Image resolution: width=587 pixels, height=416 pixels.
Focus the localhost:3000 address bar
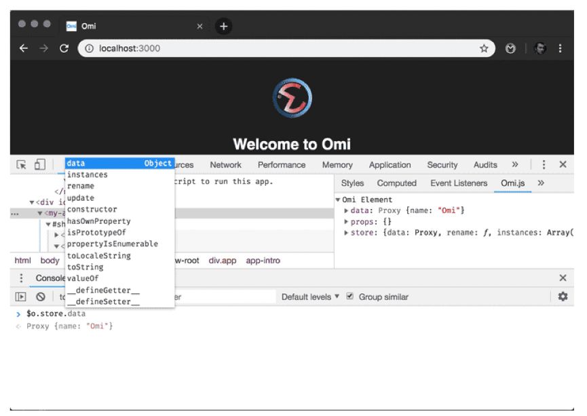[x=286, y=48]
